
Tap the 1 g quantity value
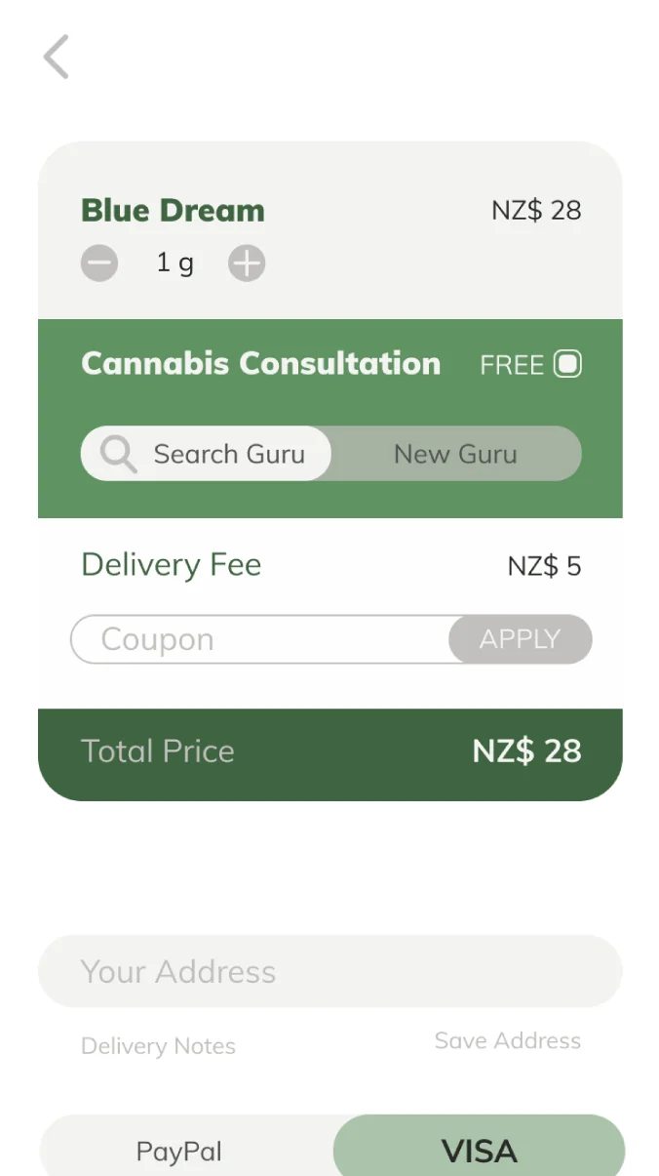coord(175,264)
